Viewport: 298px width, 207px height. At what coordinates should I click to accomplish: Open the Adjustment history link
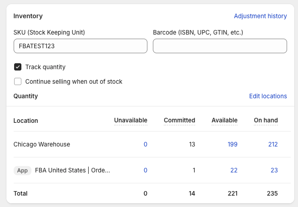[x=260, y=16]
